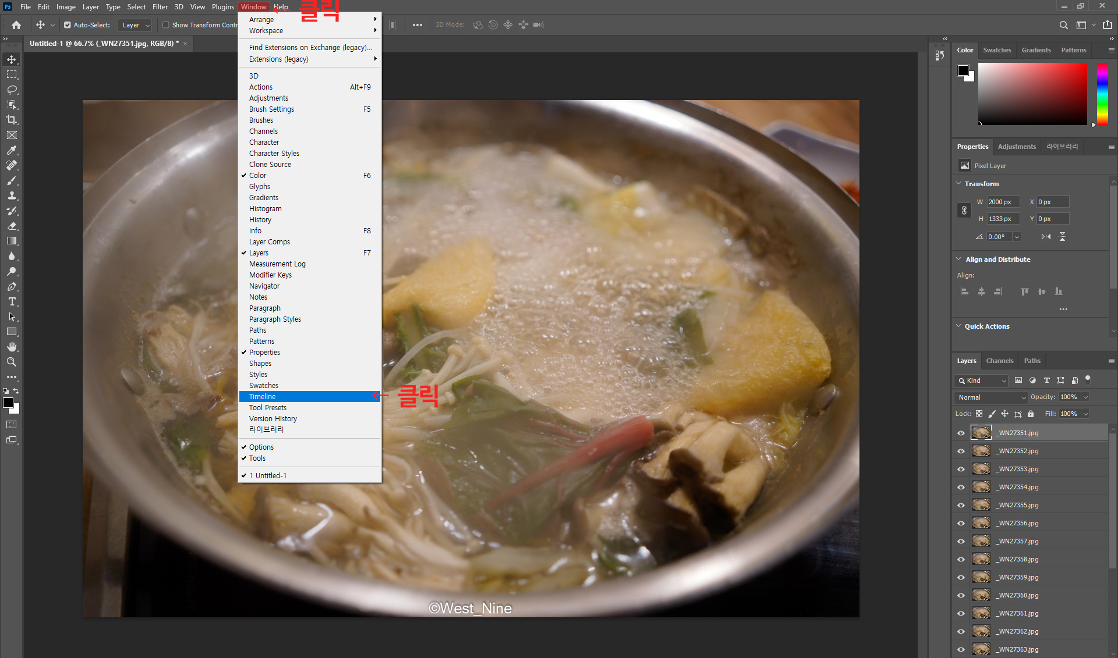Select the Horizontal Type tool
Screen dimensions: 1118x658
pos(12,301)
